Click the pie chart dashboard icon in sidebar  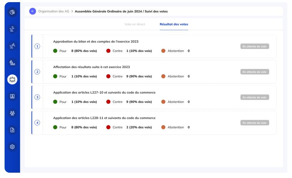[x=12, y=12]
